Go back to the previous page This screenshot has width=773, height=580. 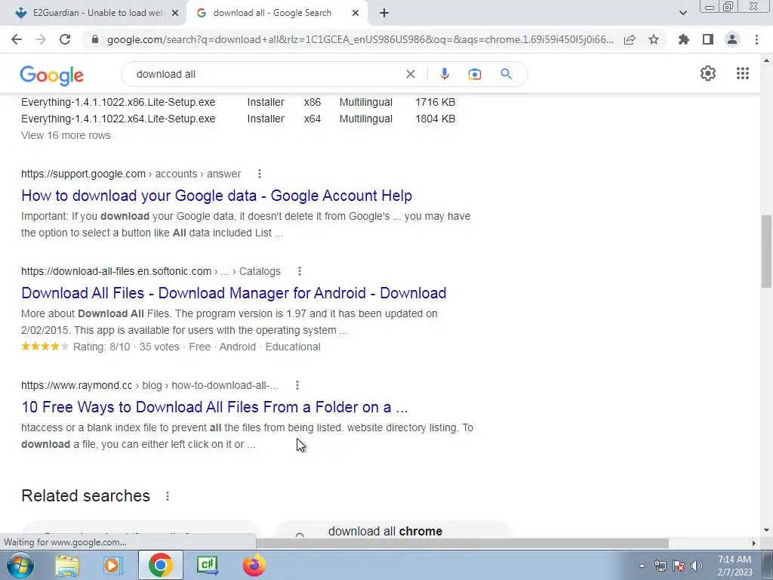pos(17,39)
